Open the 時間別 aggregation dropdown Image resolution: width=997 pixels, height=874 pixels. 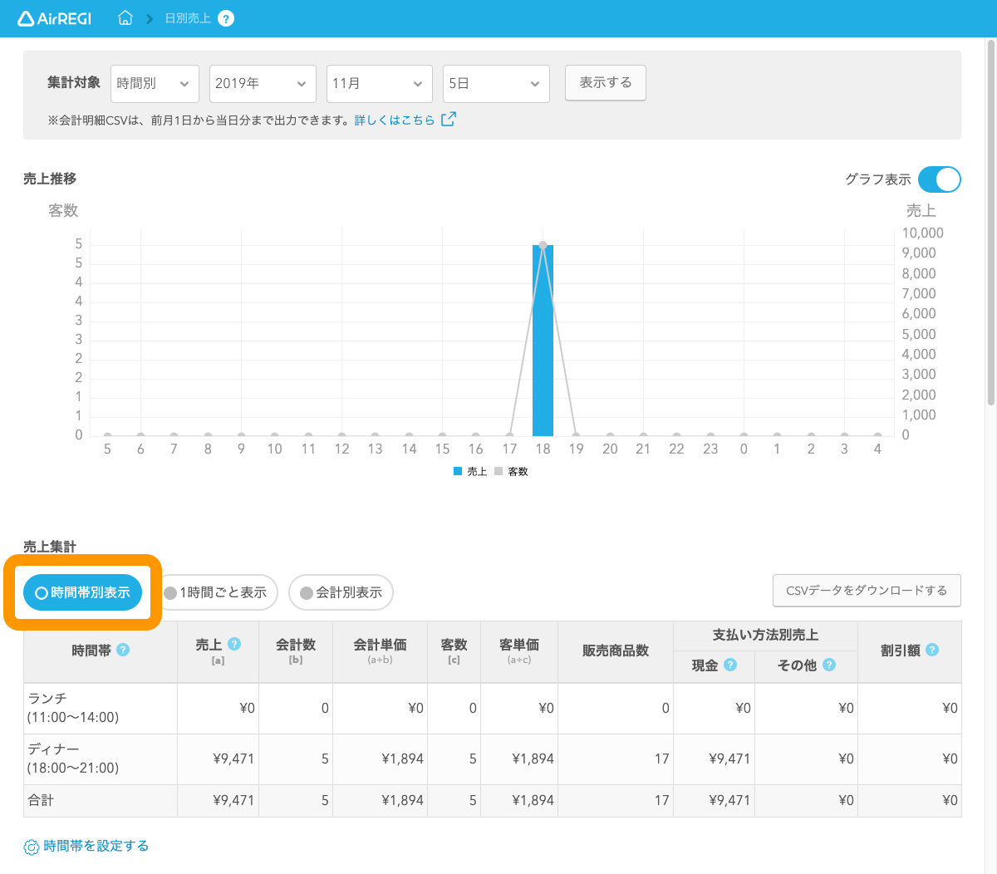pos(155,83)
